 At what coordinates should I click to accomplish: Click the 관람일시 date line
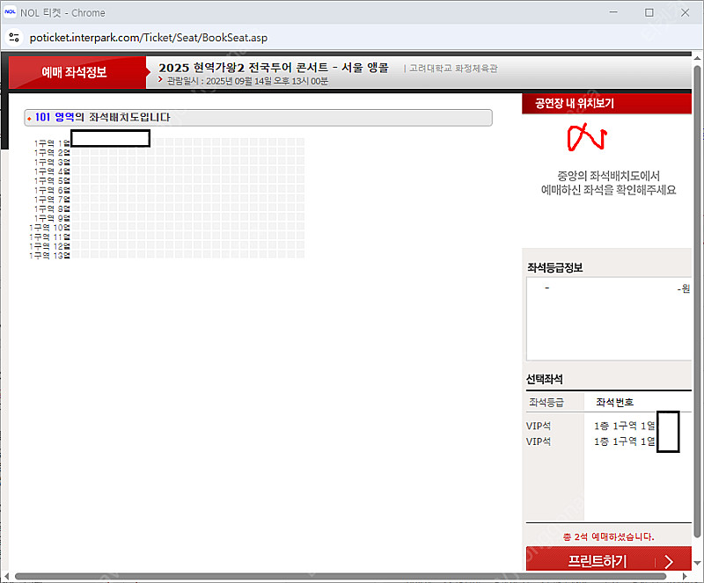pyautogui.click(x=247, y=81)
